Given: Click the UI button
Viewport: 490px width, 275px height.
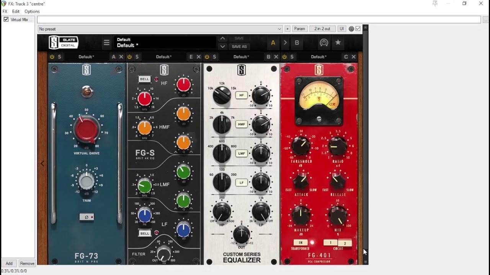Looking at the screenshot, I should click(342, 29).
